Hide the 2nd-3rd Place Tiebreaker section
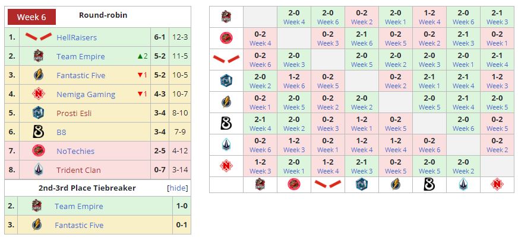This screenshot has height=241, width=518. [x=178, y=188]
